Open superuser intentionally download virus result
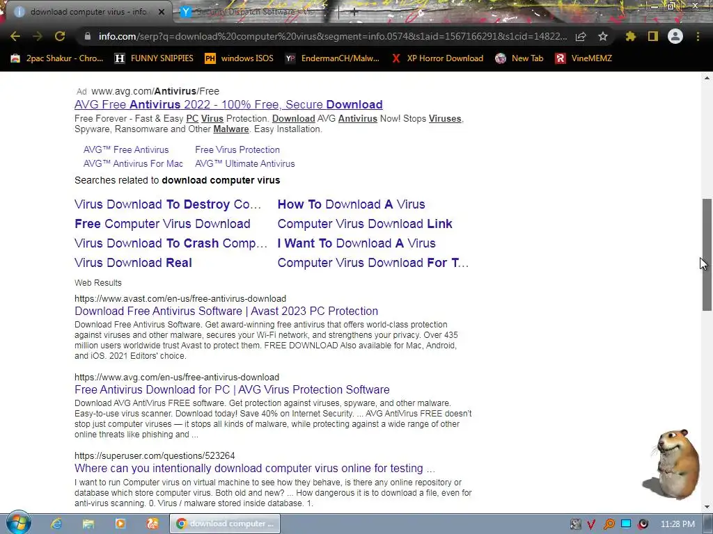Image resolution: width=713 pixels, height=534 pixels. (255, 468)
